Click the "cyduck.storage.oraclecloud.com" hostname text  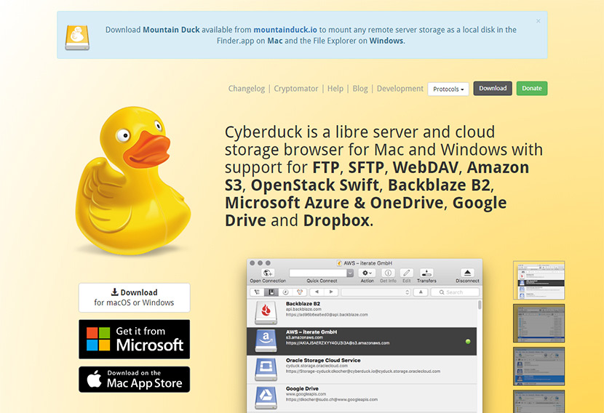coord(316,366)
